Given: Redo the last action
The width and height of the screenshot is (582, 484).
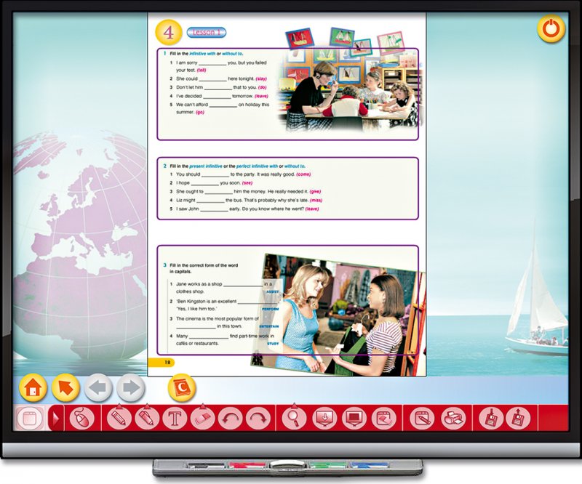Looking at the screenshot, I should click(x=258, y=419).
